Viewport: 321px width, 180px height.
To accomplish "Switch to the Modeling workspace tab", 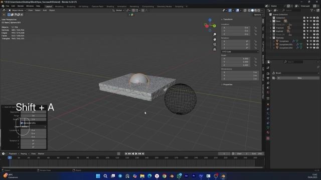I will [59, 6].
